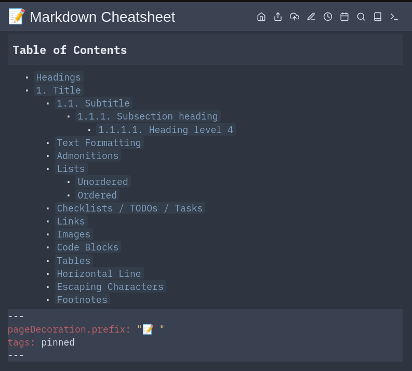Select the Code Blocks contents entry

(88, 247)
